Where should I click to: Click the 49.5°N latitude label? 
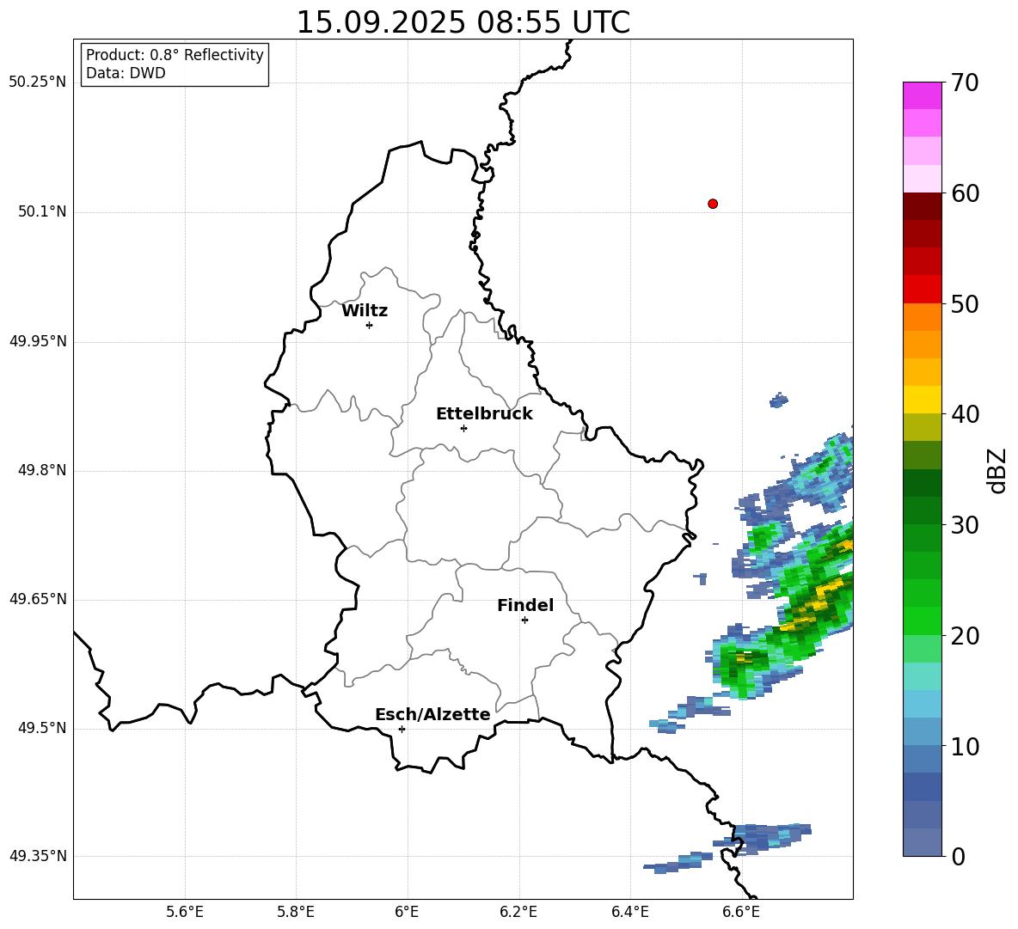(x=41, y=728)
